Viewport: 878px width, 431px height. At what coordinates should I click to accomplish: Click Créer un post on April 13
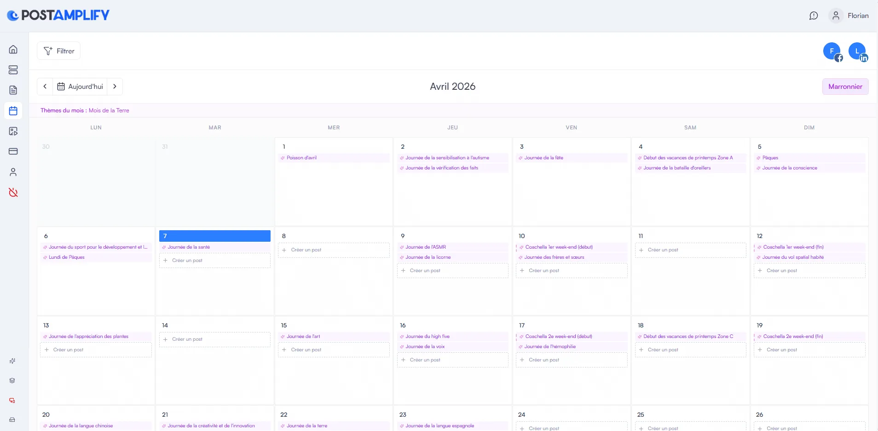click(96, 350)
